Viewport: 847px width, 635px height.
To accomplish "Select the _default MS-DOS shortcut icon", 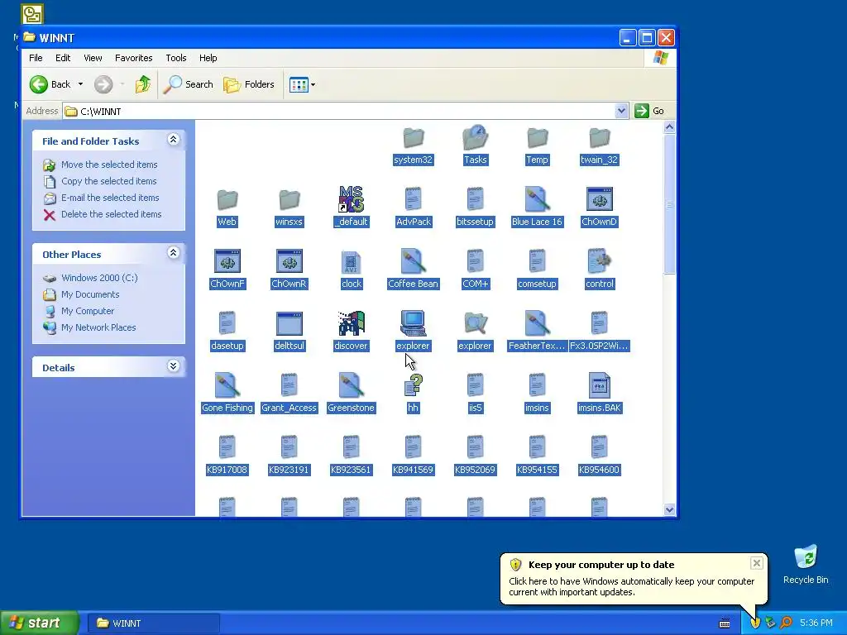I will coord(351,199).
